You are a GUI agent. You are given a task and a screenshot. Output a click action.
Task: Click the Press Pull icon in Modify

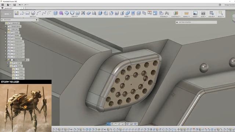[x=100, y=13]
